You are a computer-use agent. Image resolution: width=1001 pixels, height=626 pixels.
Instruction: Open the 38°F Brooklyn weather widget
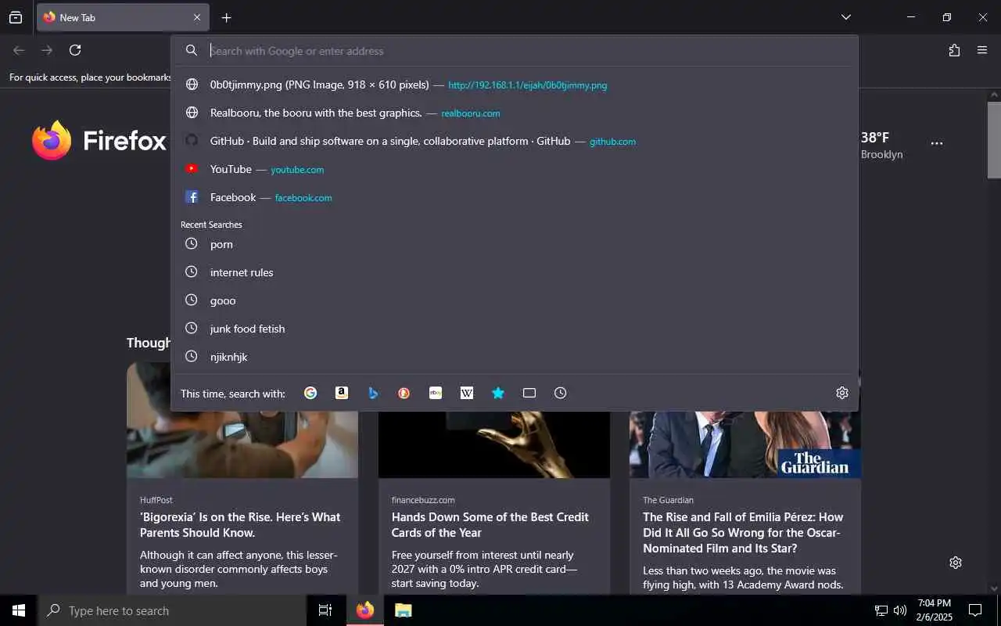pyautogui.click(x=881, y=145)
